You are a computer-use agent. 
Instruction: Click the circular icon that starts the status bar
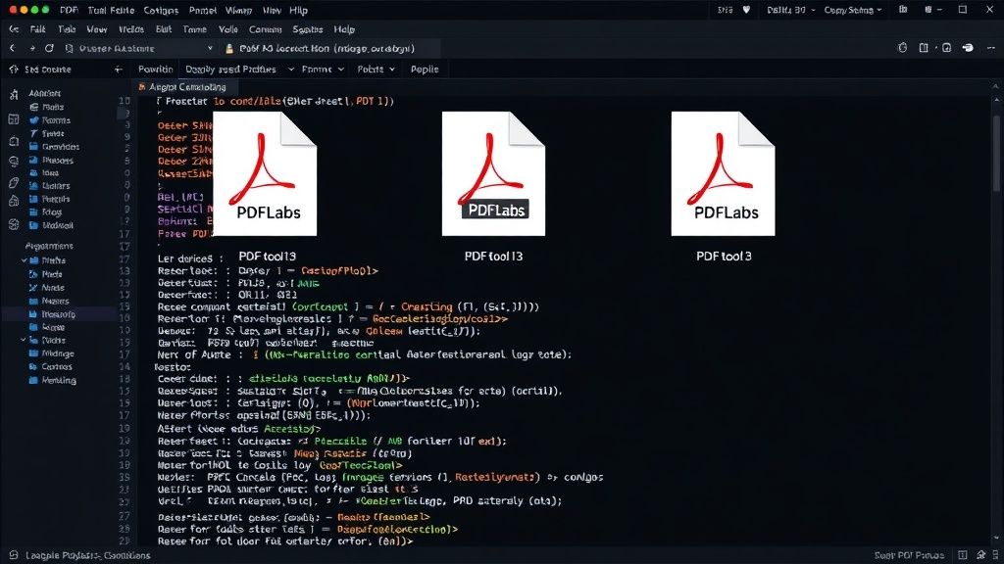coord(14,555)
